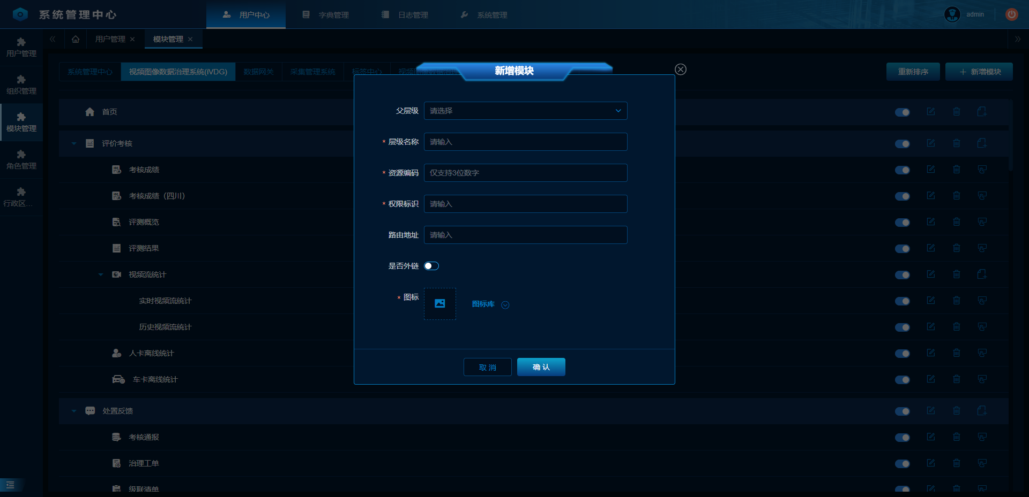Click the 重新排序 button

click(913, 72)
